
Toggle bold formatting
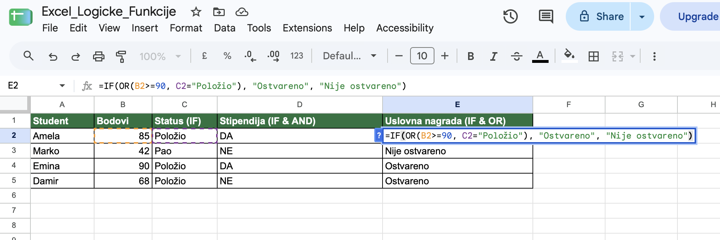click(x=471, y=56)
